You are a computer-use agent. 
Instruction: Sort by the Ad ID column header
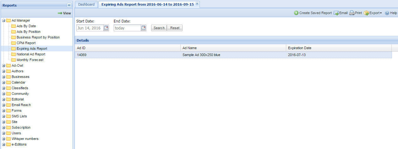[x=128, y=48]
